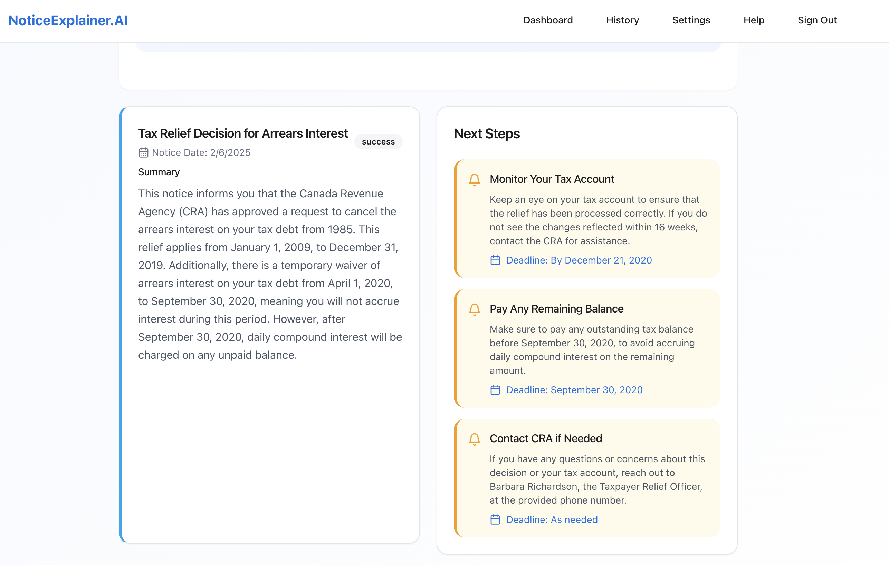
Task: Click the Next Steps heading
Action: tap(487, 134)
